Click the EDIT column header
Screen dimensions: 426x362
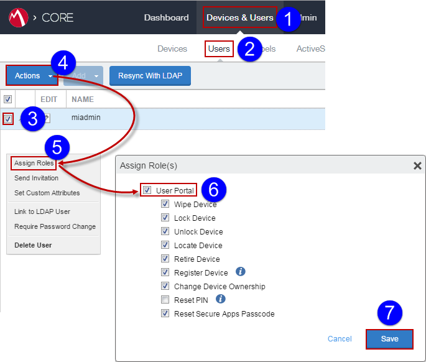point(49,99)
